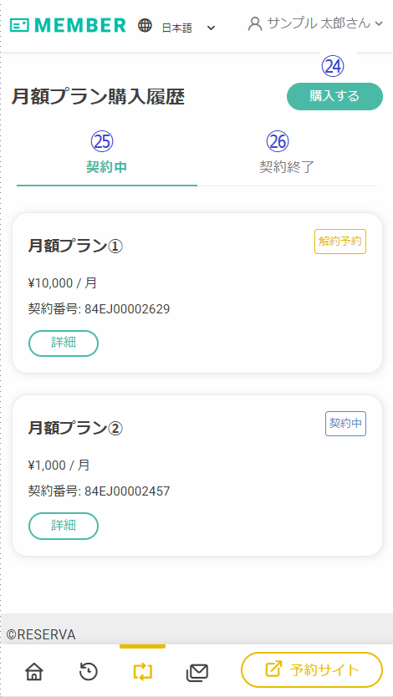Go to home via house icon
This screenshot has width=393, height=697.
click(x=34, y=671)
